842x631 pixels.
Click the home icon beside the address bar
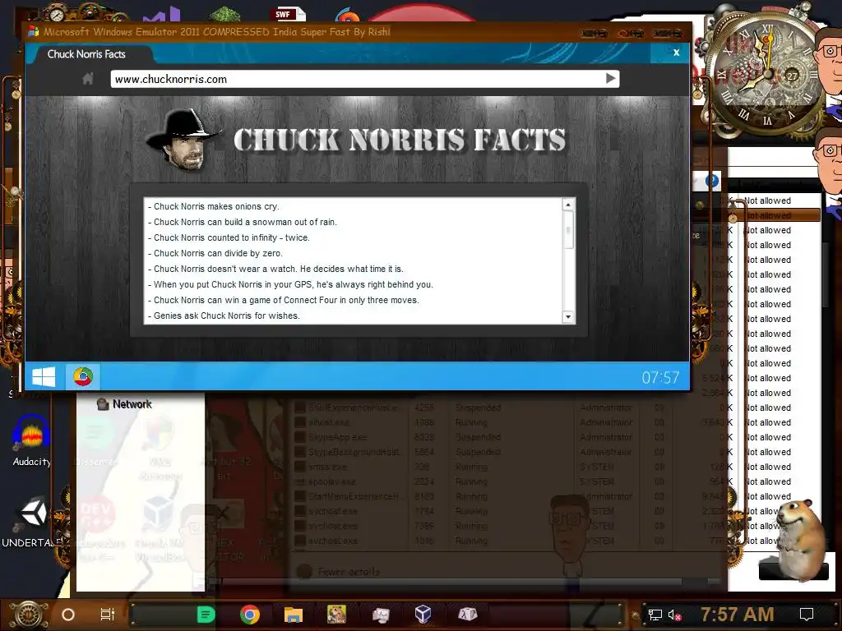[x=88, y=79]
